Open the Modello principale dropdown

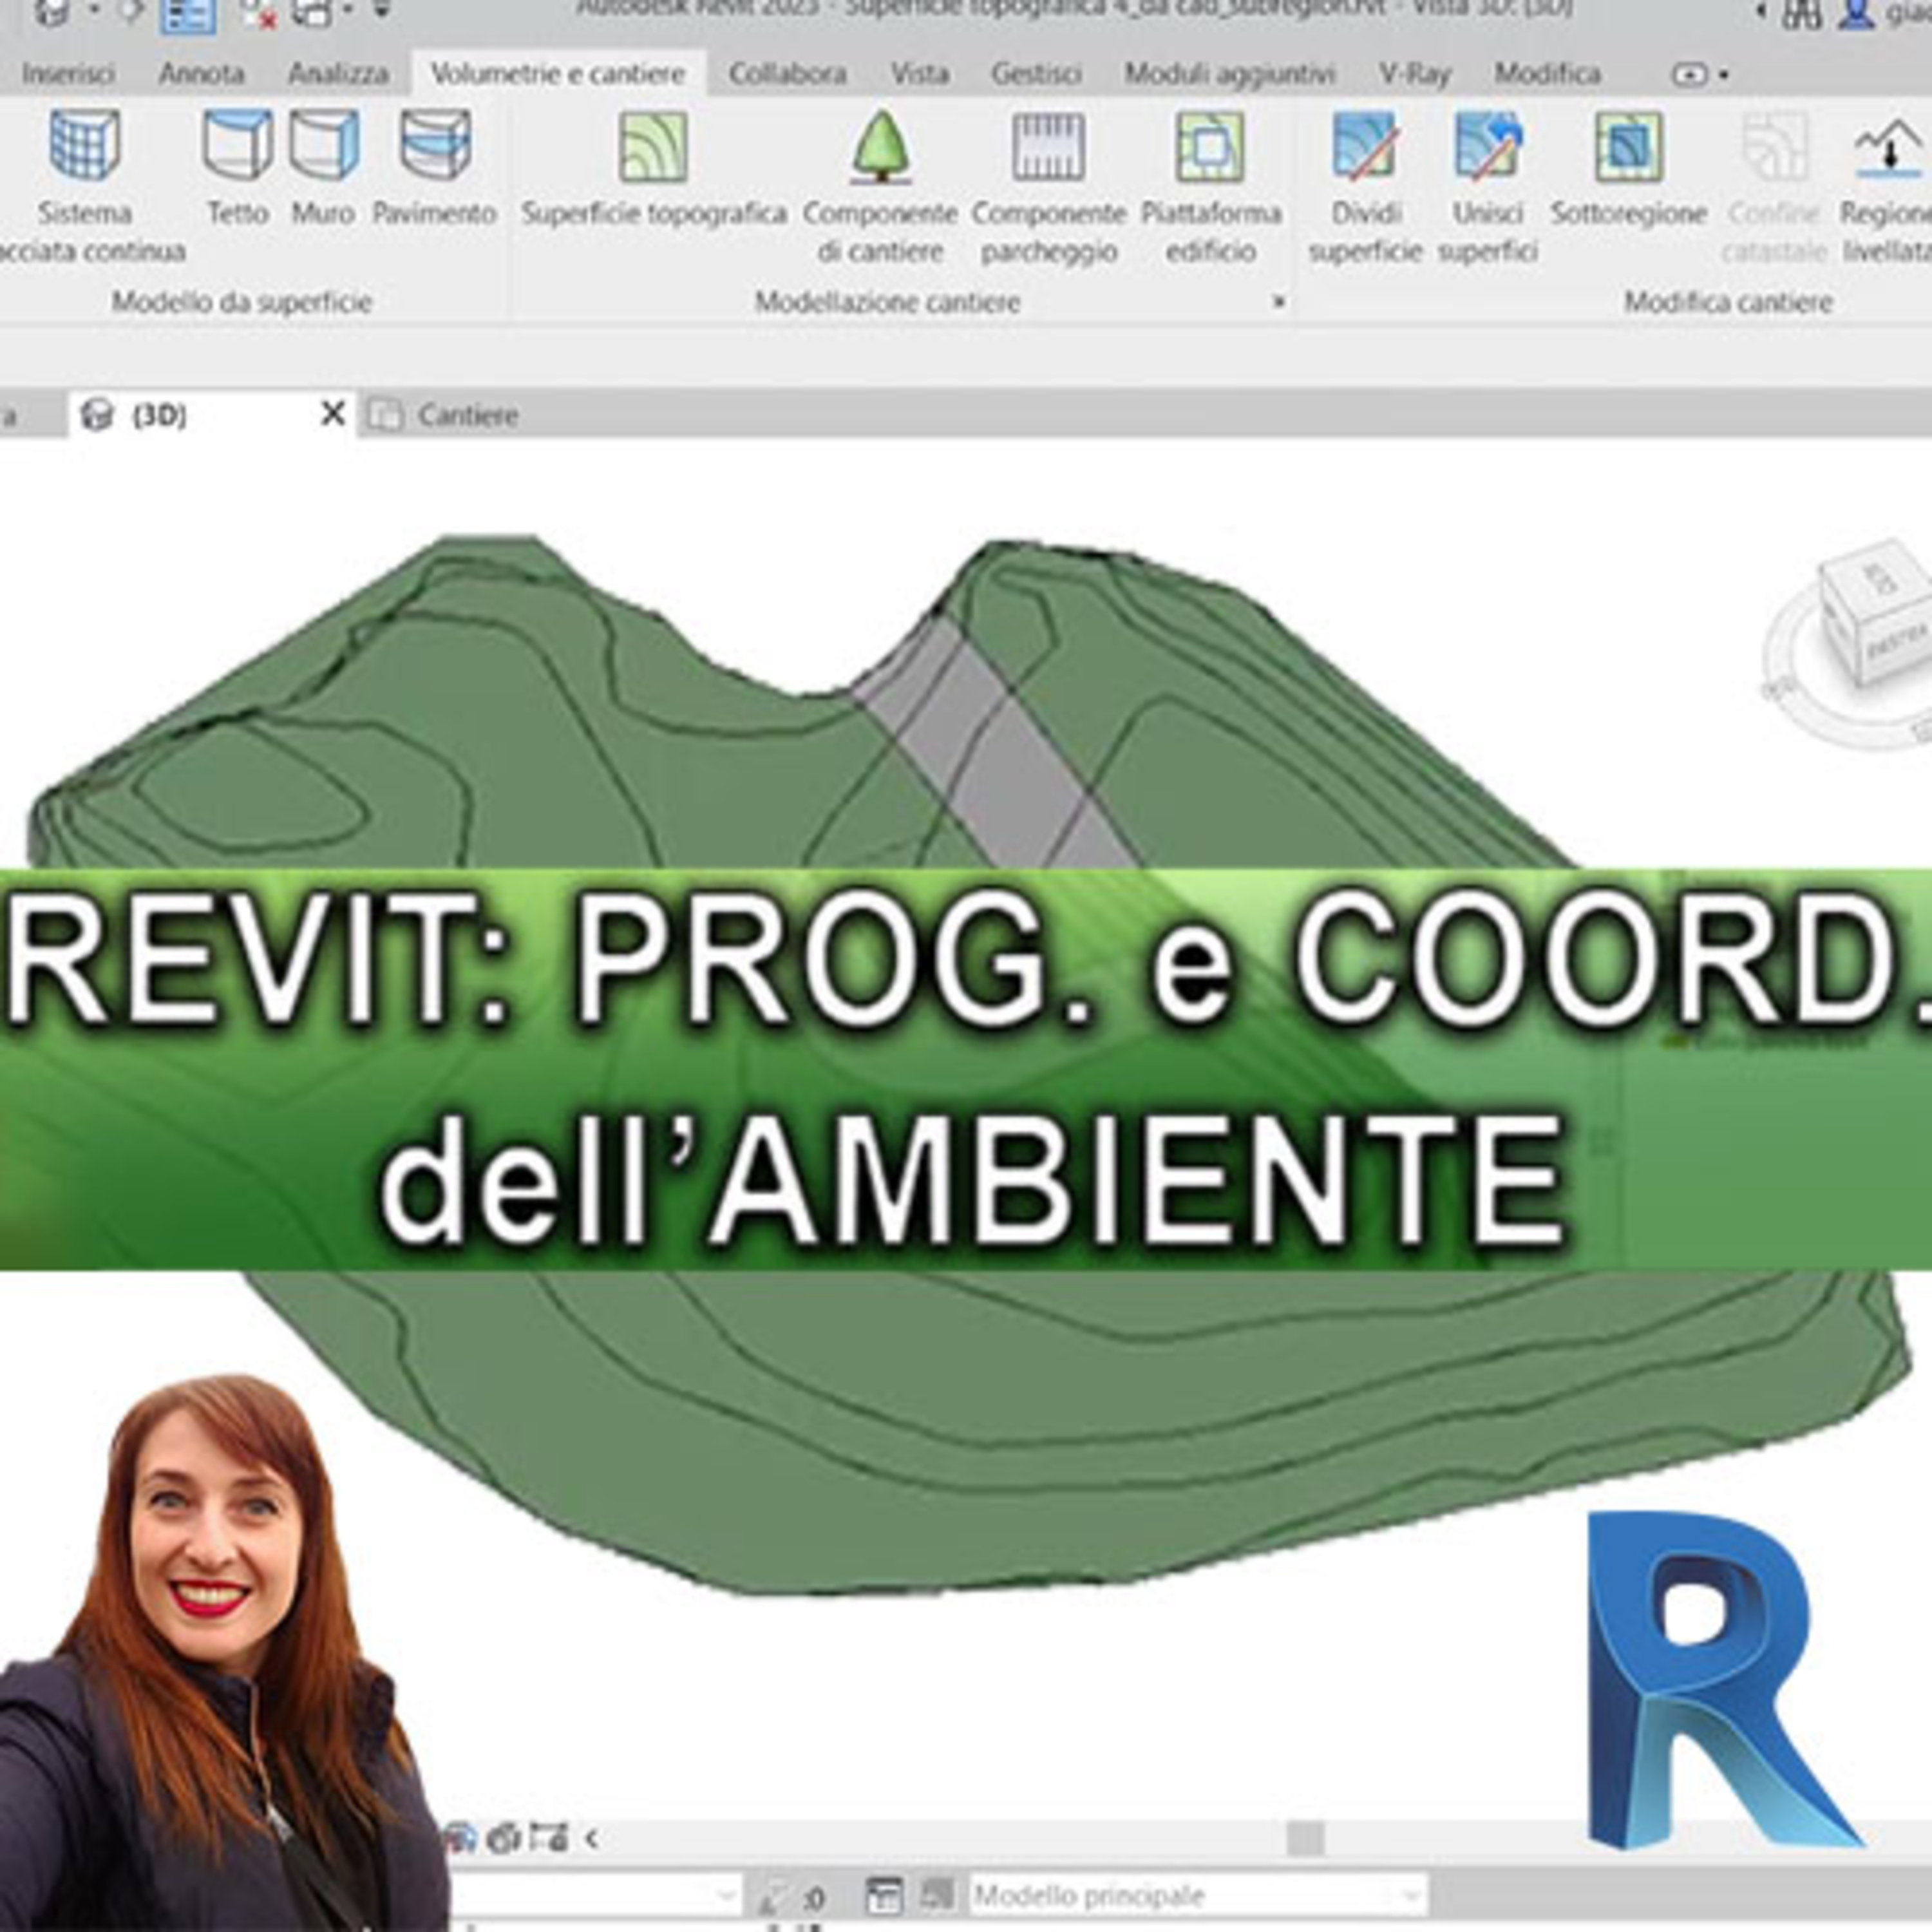[x=1197, y=1895]
